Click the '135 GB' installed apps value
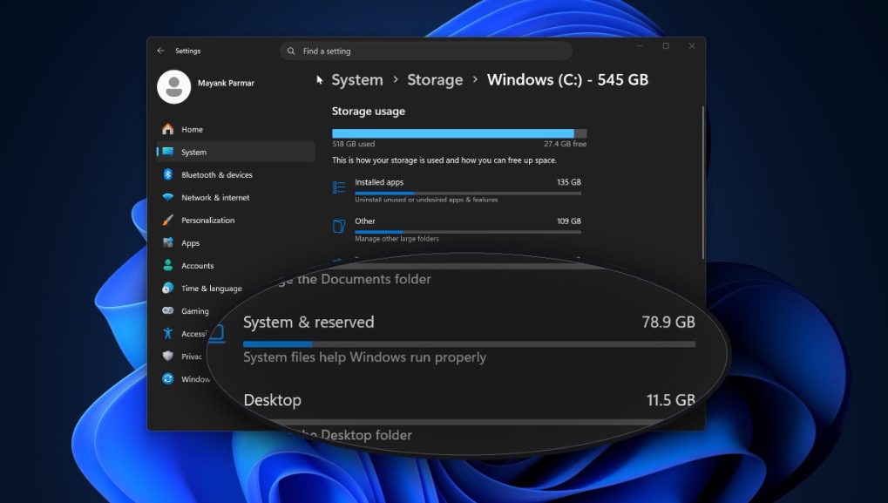The image size is (888, 503). (x=568, y=182)
